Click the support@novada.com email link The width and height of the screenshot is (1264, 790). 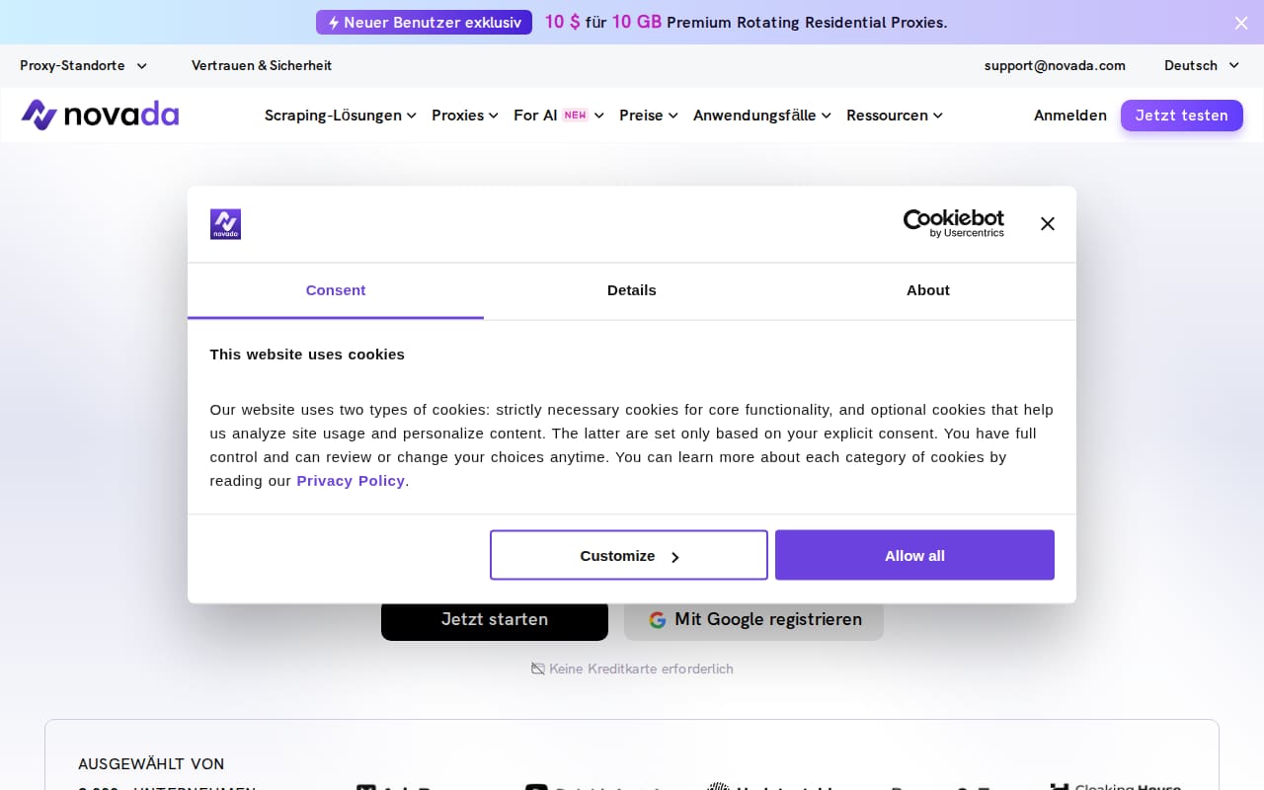1055,65
